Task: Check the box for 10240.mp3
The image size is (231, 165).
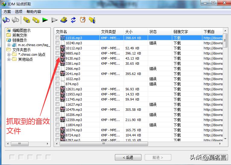Action: pos(58,43)
